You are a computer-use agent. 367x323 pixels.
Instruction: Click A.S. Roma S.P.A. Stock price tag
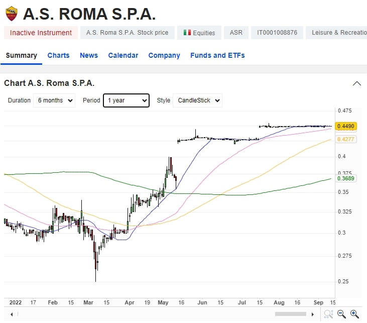coord(128,33)
